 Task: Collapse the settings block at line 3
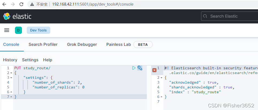pyautogui.click(x=11, y=78)
